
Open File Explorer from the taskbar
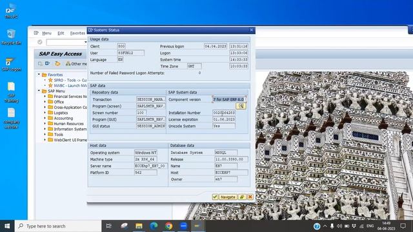pyautogui.click(x=139, y=226)
